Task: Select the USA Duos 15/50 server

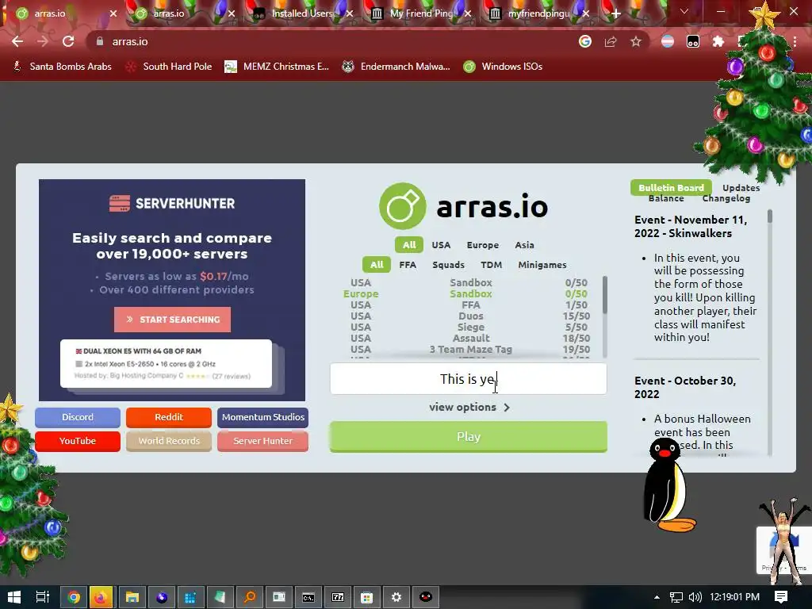Action: [469, 316]
